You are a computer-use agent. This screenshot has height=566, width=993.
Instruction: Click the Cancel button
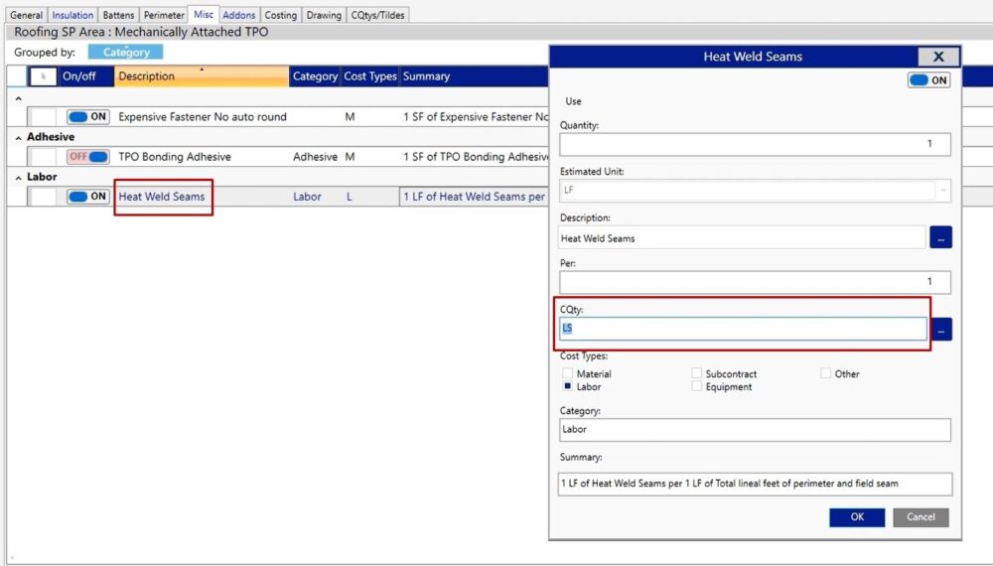click(x=921, y=516)
